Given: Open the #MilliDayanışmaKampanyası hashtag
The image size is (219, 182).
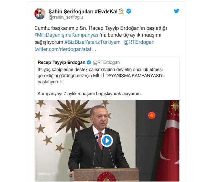Looking at the screenshot, I should click(x=67, y=35).
